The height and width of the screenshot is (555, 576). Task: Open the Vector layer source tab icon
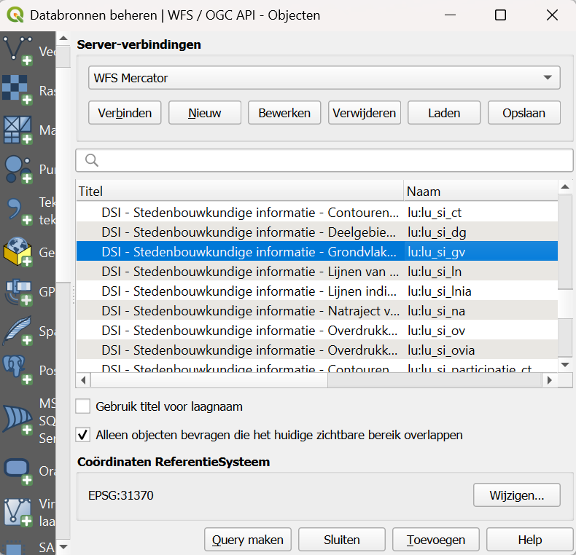tap(17, 51)
